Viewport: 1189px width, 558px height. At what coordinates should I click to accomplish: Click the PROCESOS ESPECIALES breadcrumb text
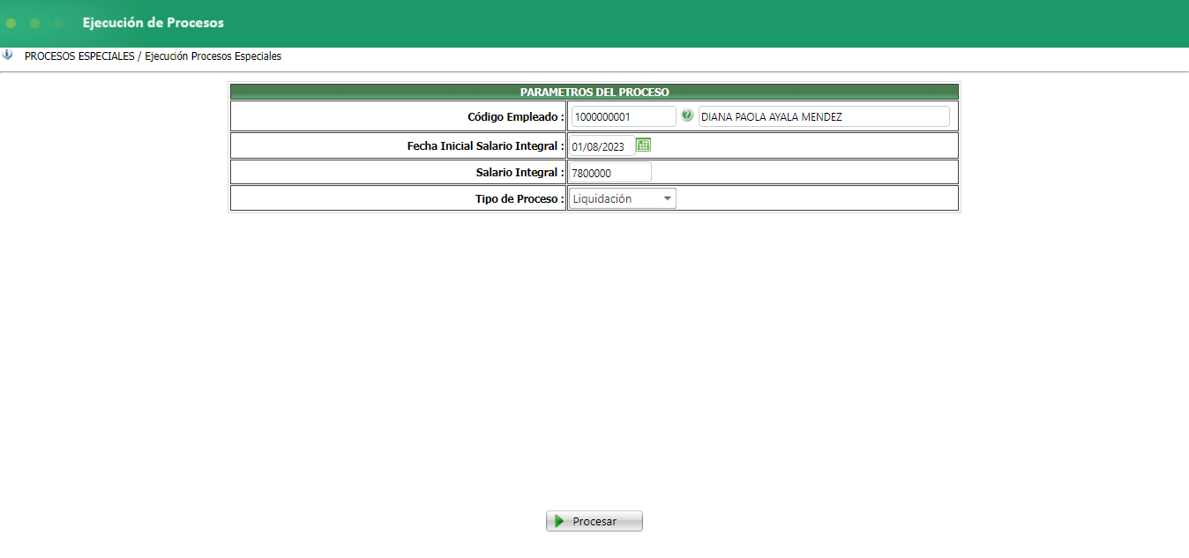coord(79,56)
